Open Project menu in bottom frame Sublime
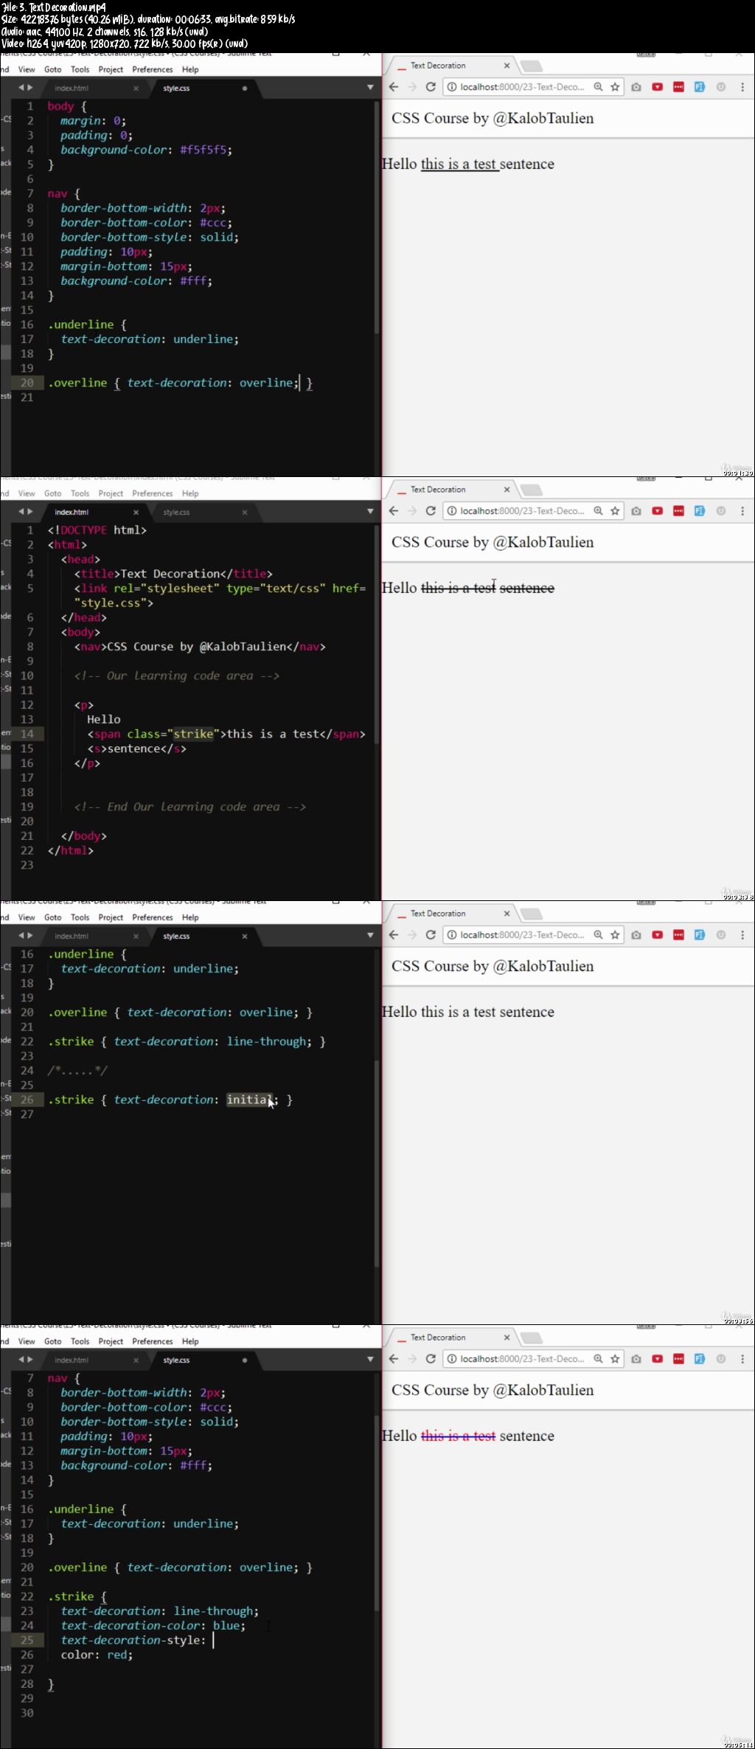The height and width of the screenshot is (1749, 755). [x=111, y=1342]
